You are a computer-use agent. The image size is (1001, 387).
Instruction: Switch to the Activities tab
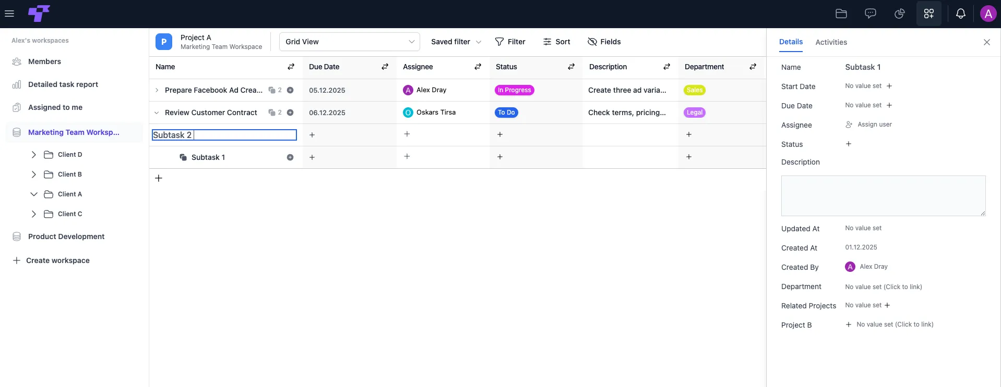[x=831, y=42]
